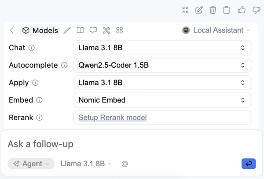The width and height of the screenshot is (264, 179).
Task: Open the Agent mode selector
Action: coord(31,164)
